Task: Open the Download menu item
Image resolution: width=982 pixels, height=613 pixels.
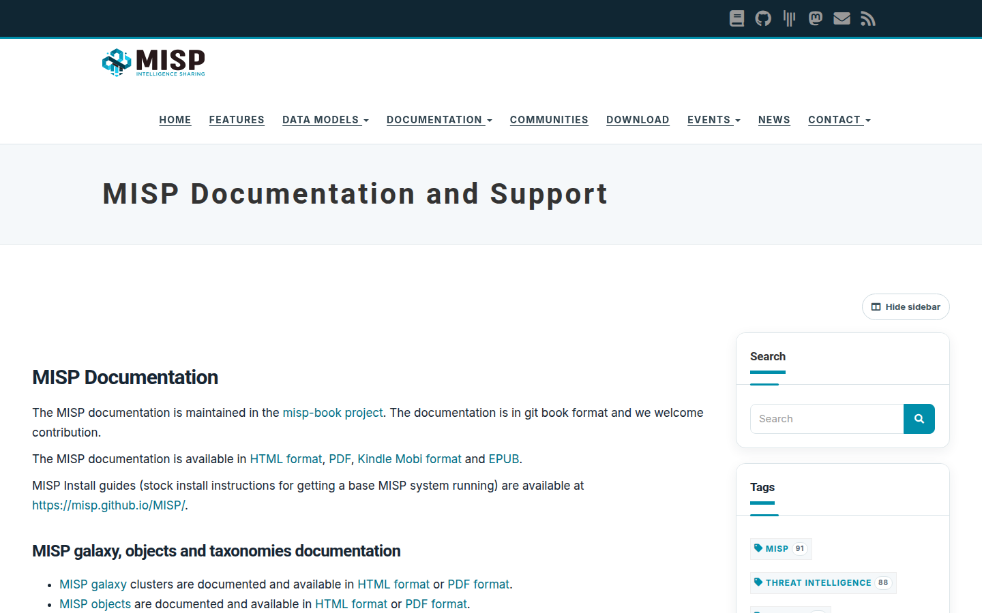Action: [x=638, y=120]
